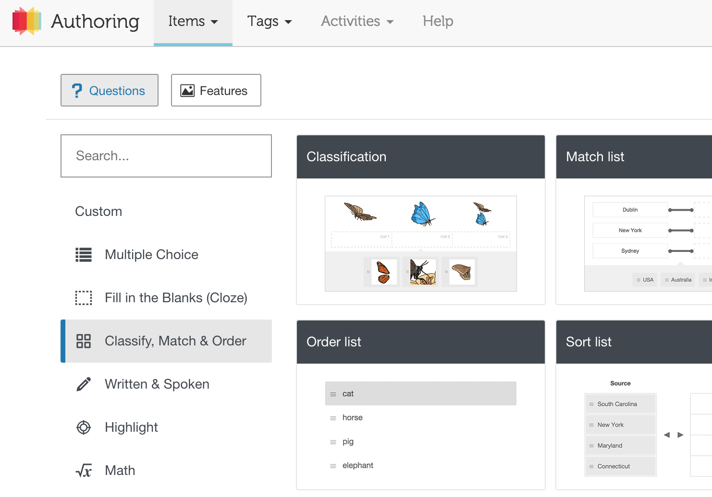Click the Australia answer chip

click(x=678, y=280)
